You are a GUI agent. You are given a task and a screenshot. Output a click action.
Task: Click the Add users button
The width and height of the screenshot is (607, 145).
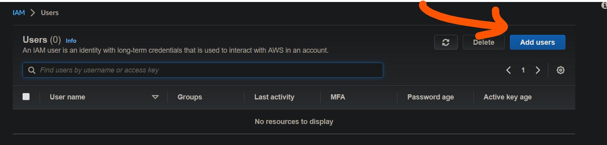point(537,42)
